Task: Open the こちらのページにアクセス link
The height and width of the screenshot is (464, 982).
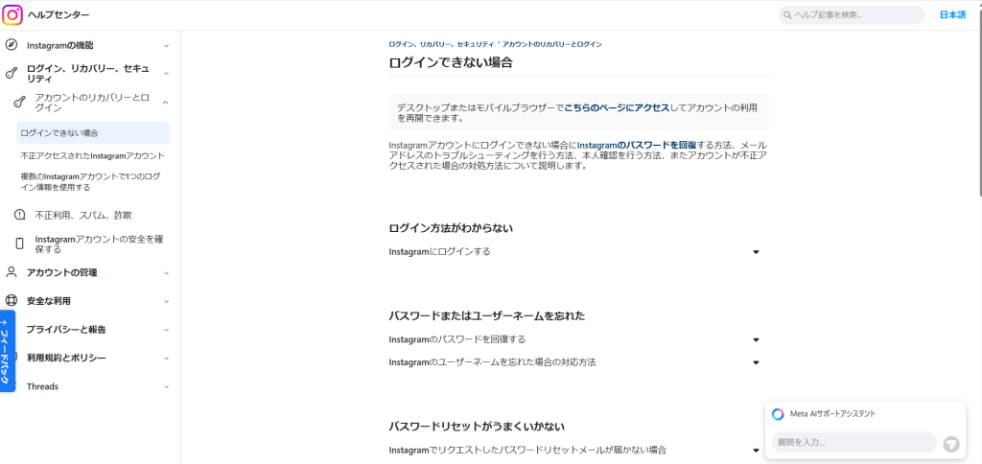Action: click(x=617, y=108)
